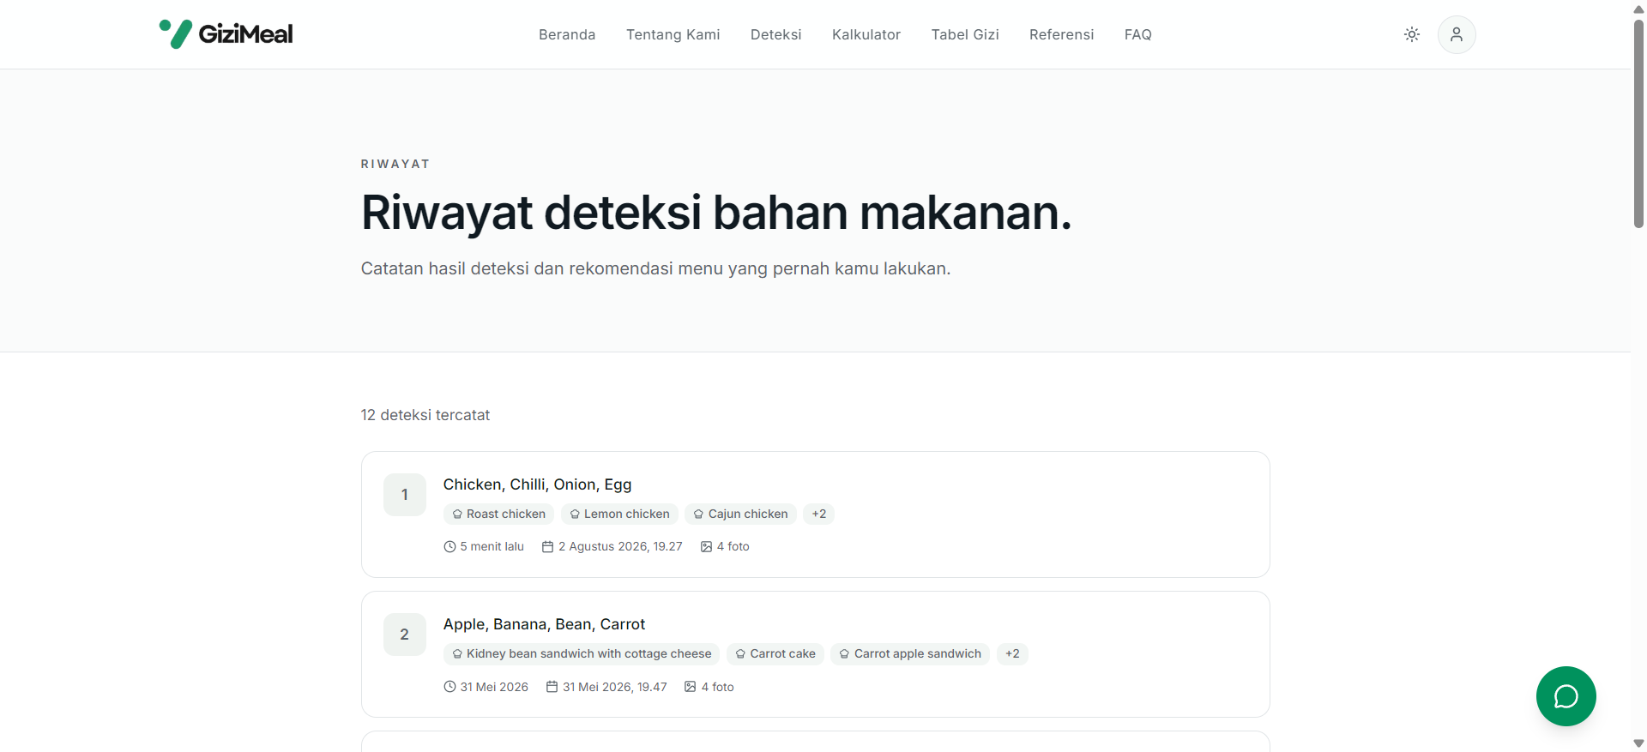The image size is (1647, 752).
Task: Click the '2 Agustus 2026, 19.27' date
Action: click(620, 546)
